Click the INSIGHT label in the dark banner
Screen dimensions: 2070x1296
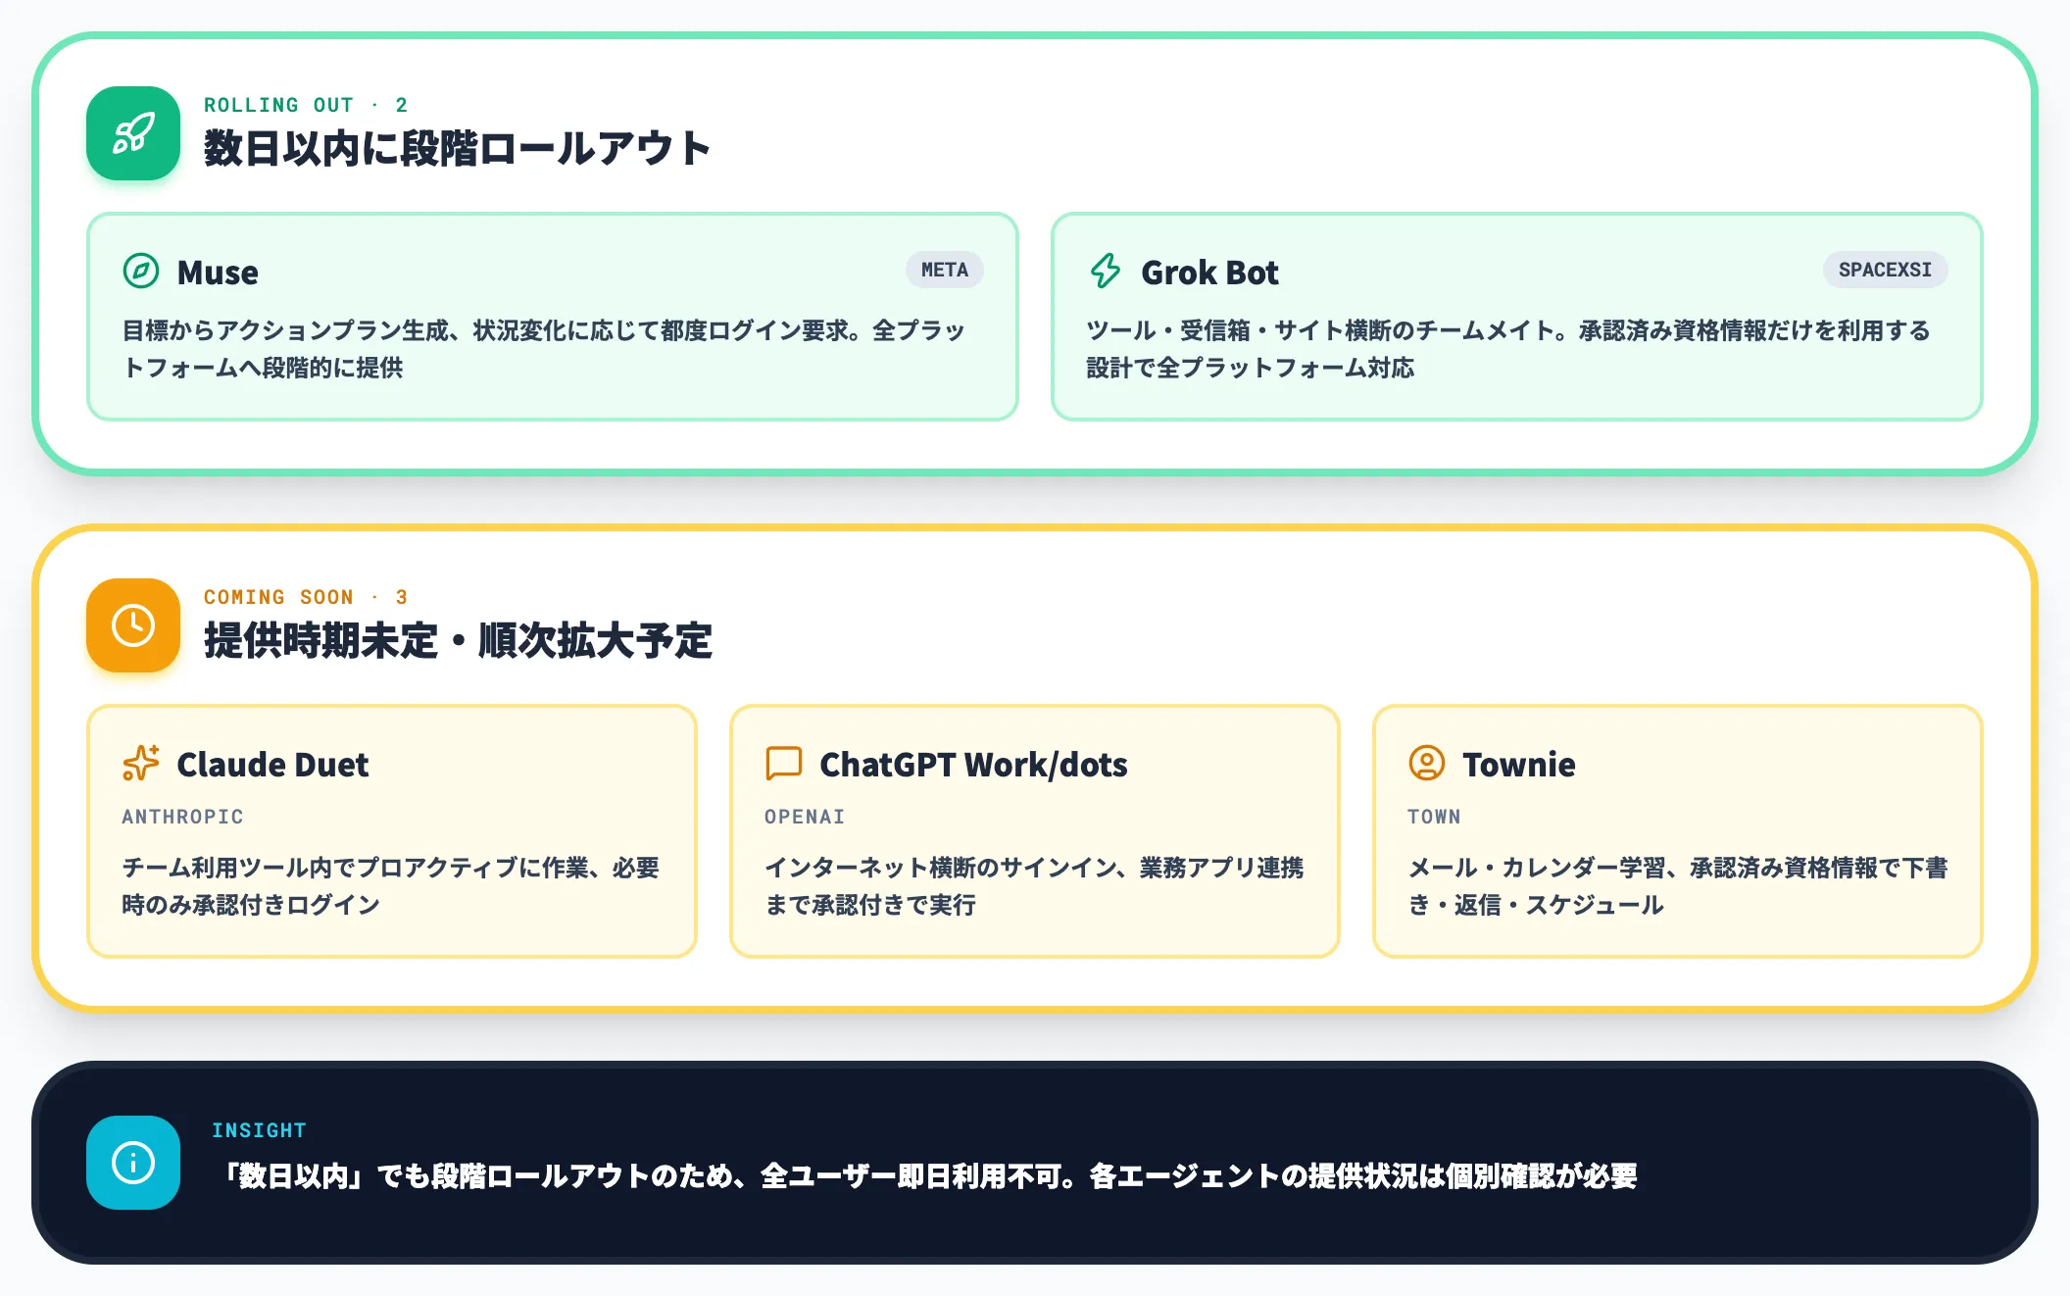pyautogui.click(x=260, y=1130)
